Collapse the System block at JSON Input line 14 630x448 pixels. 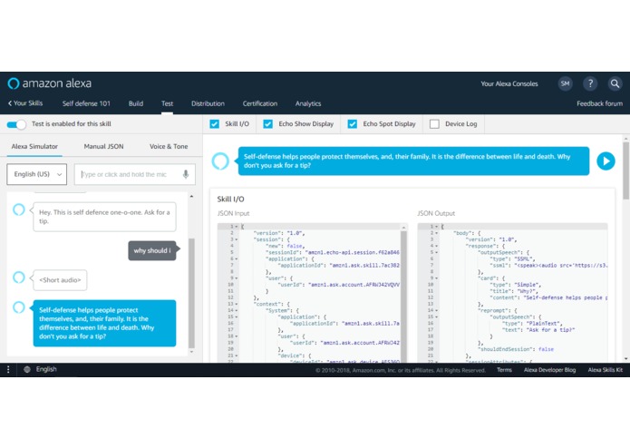[x=237, y=310]
